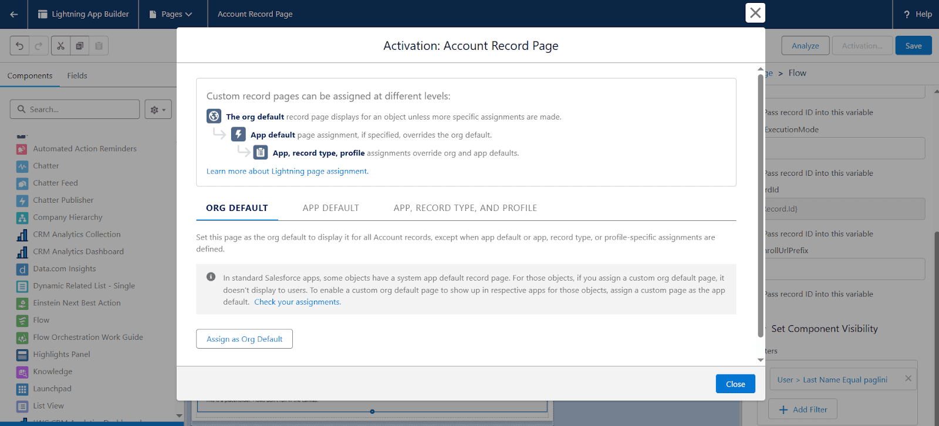Remove the Last Name Equal paglini filter
Viewport: 939px width, 426px height.
[x=908, y=379]
